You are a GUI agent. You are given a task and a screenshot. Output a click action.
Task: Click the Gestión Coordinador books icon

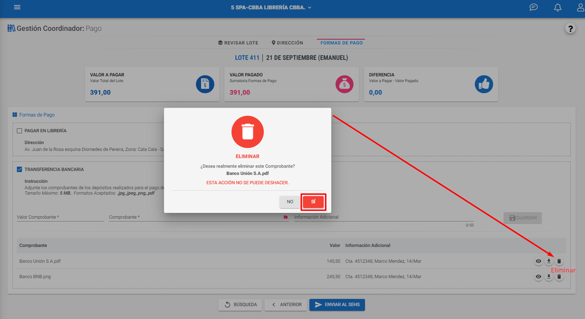[x=11, y=28]
